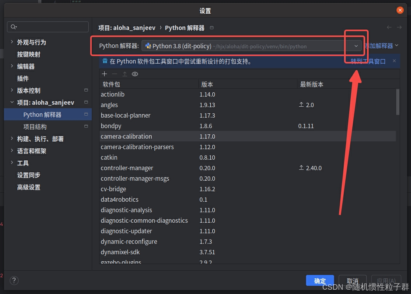Image resolution: width=411 pixels, height=294 pixels.
Task: Select Python 解释器 in the settings tree
Action: 48,114
